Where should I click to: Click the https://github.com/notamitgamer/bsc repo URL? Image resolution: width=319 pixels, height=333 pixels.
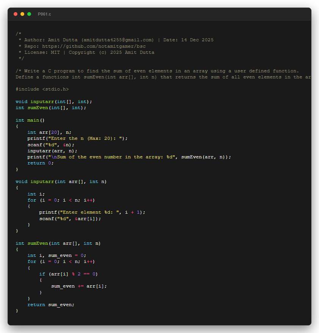click(94, 46)
